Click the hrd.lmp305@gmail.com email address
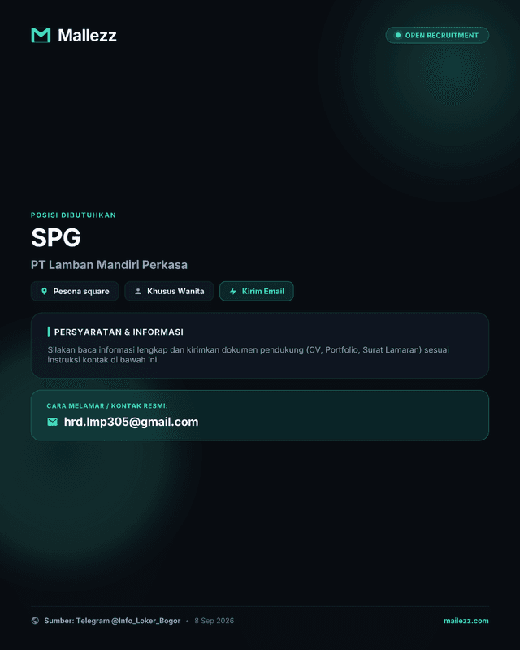Viewport: 520px width, 650px height. [x=131, y=422]
